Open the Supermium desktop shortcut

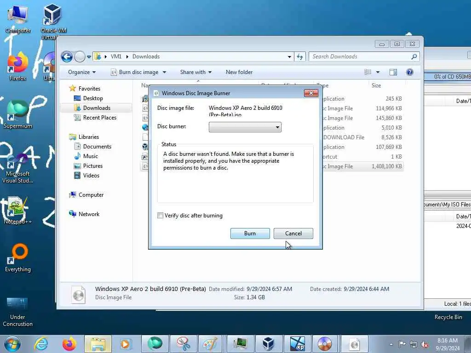coord(18,114)
